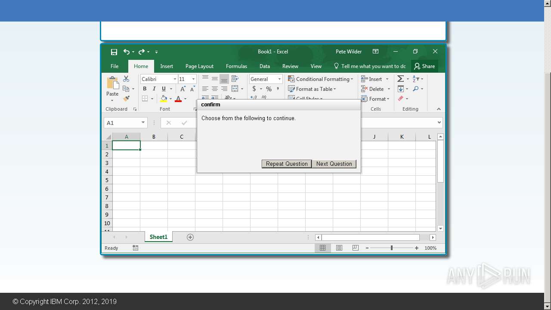Image resolution: width=551 pixels, height=310 pixels.
Task: Open Format as Table gallery
Action: pos(312,89)
